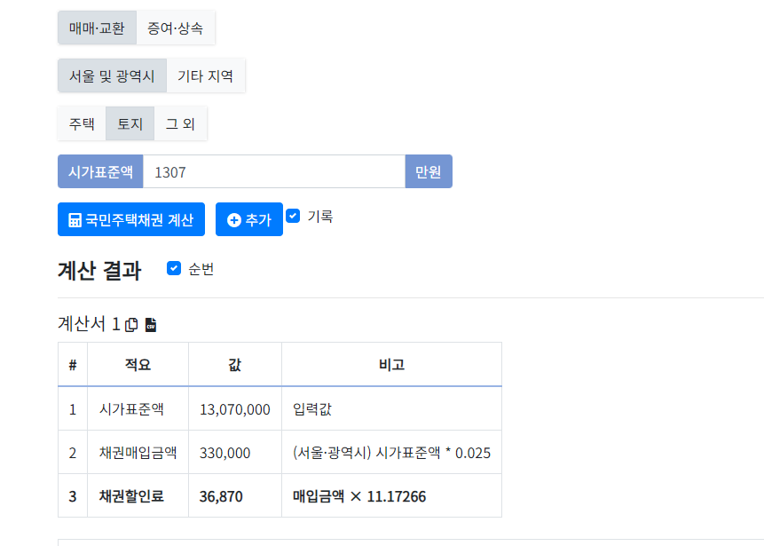Select the 매매·교환 option
764x546 pixels.
[x=97, y=28]
